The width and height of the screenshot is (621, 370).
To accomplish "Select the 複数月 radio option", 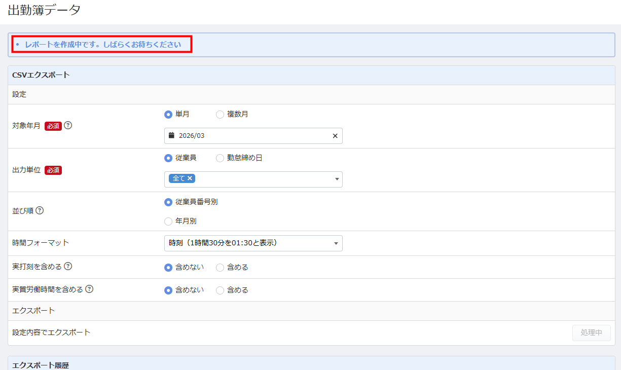I will pyautogui.click(x=220, y=115).
